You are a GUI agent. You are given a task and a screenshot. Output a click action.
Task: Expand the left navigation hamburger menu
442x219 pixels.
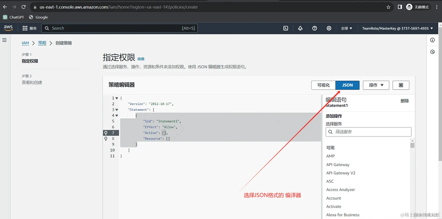[5, 40]
